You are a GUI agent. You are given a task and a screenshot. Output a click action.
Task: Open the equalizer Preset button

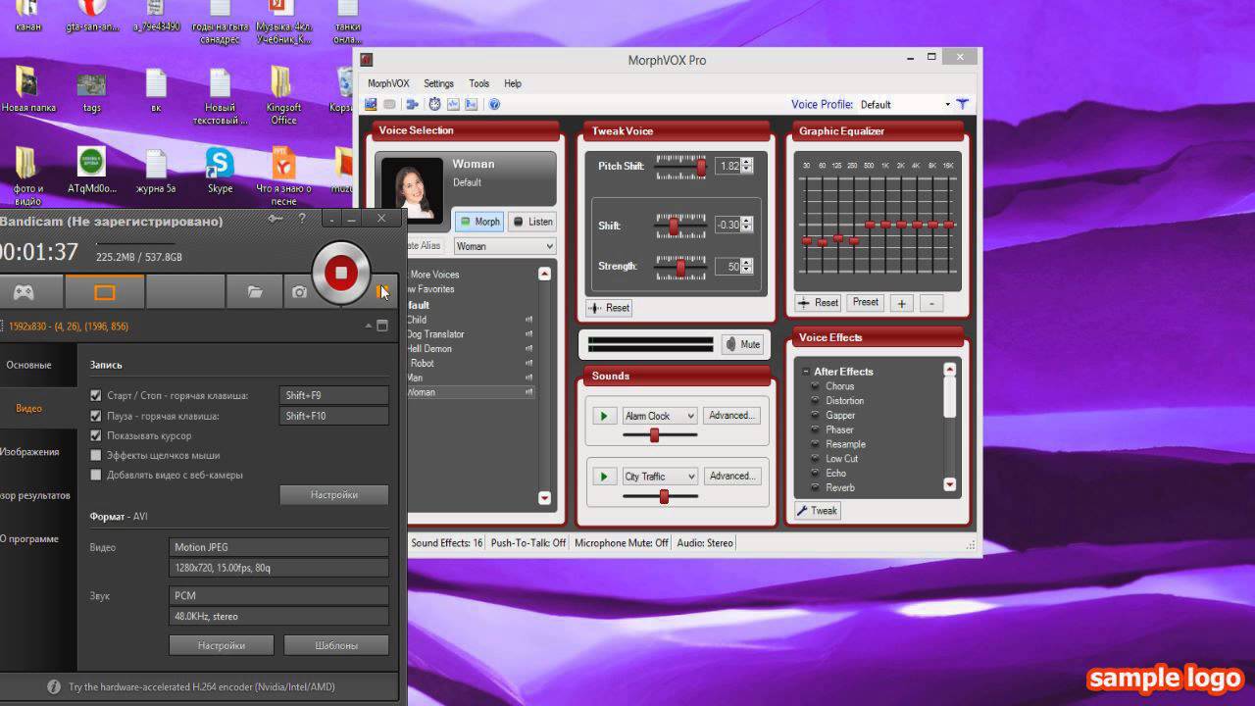pos(866,302)
